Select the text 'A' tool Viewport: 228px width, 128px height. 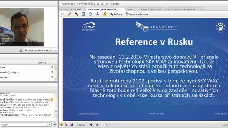click(x=97, y=14)
